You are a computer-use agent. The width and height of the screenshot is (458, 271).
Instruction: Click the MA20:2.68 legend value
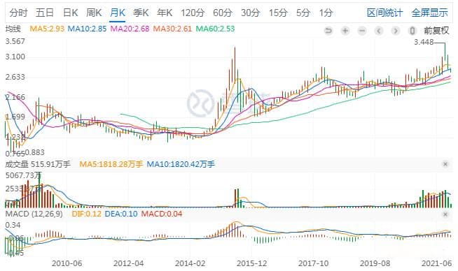(130, 29)
